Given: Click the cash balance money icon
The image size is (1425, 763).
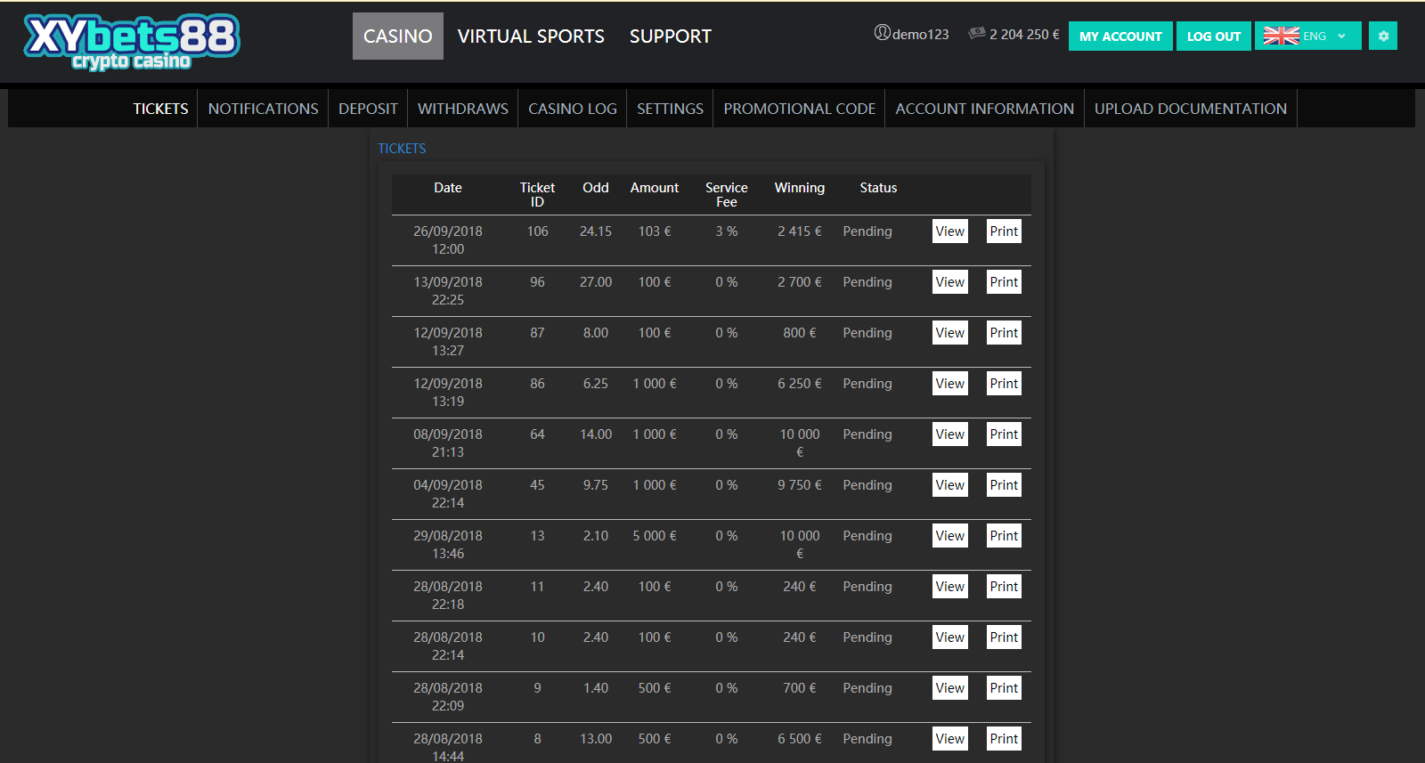Looking at the screenshot, I should tap(977, 33).
